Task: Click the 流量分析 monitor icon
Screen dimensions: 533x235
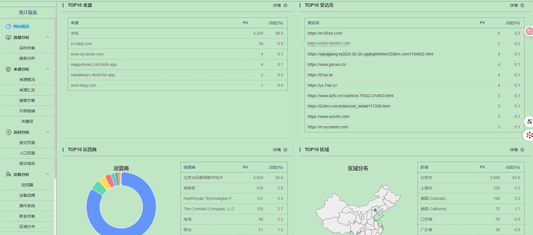Action: pos(8,37)
